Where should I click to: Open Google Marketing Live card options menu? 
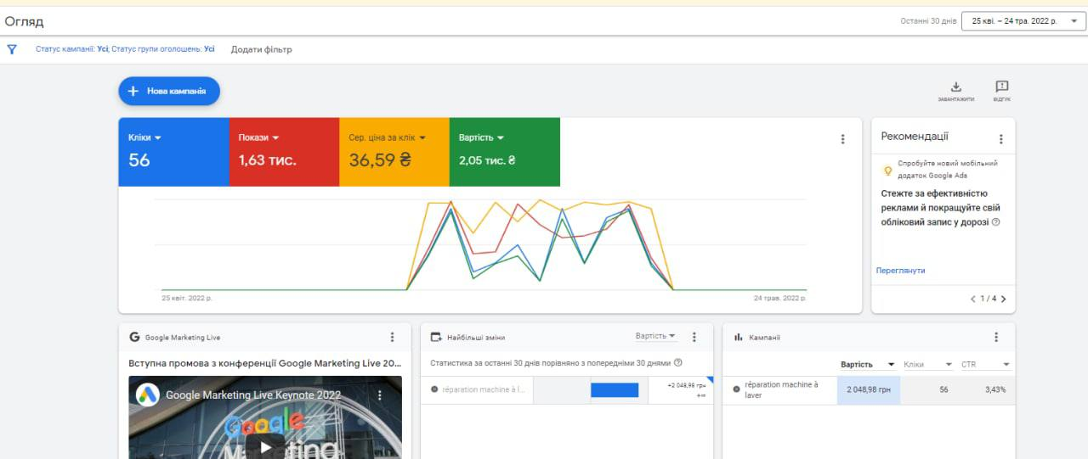[392, 337]
